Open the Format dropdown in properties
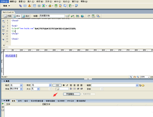 (16, 85)
